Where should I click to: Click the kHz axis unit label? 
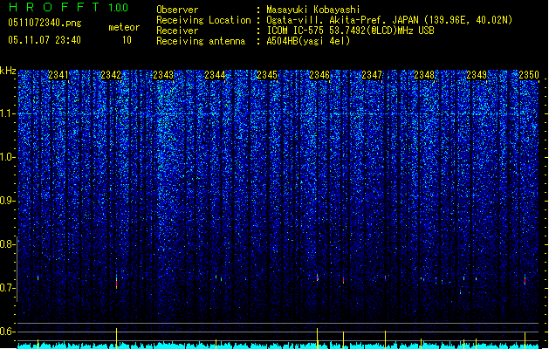[8, 71]
